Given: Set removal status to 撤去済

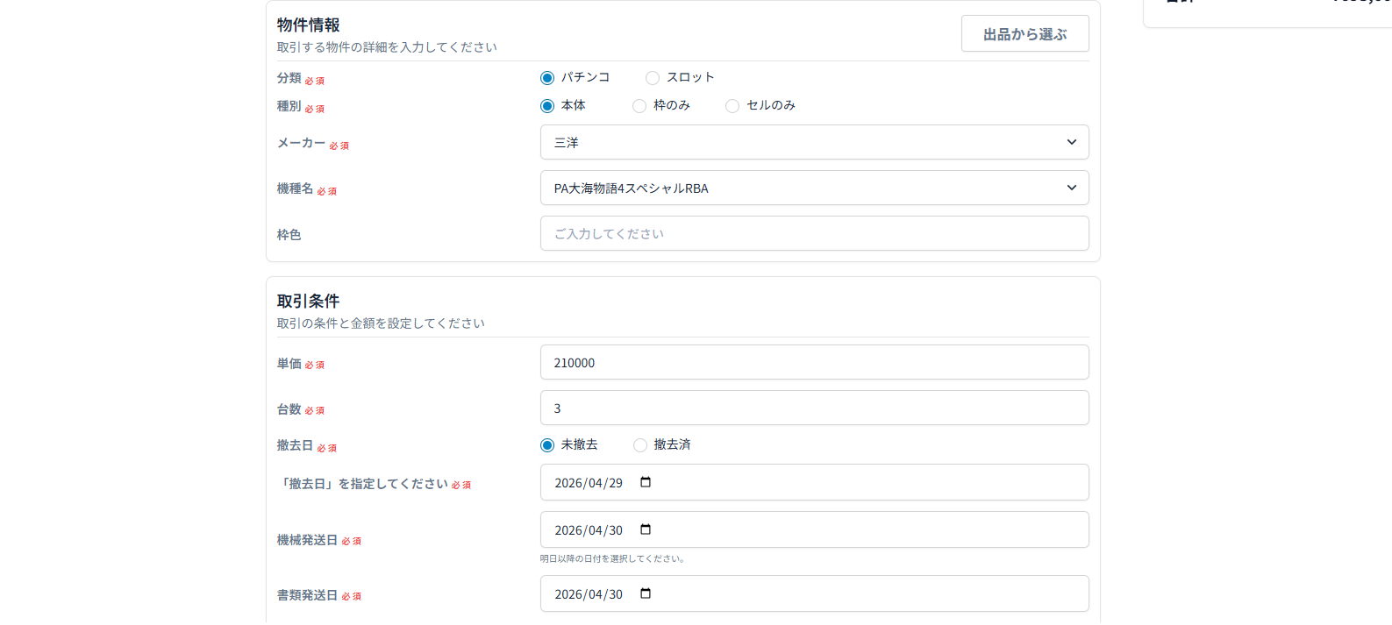Looking at the screenshot, I should pyautogui.click(x=640, y=445).
